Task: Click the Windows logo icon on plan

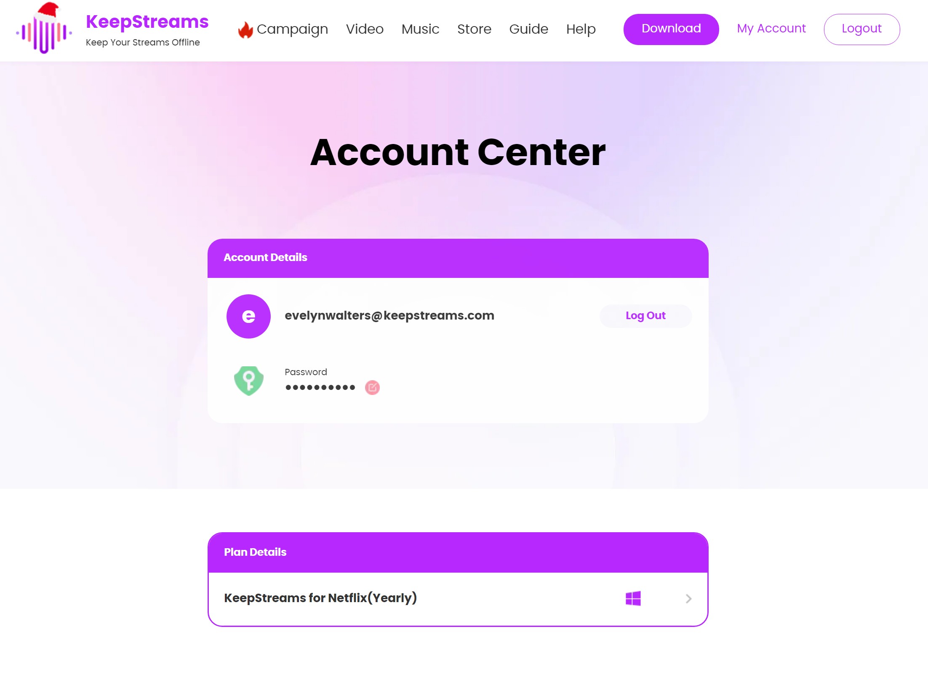Action: (633, 598)
